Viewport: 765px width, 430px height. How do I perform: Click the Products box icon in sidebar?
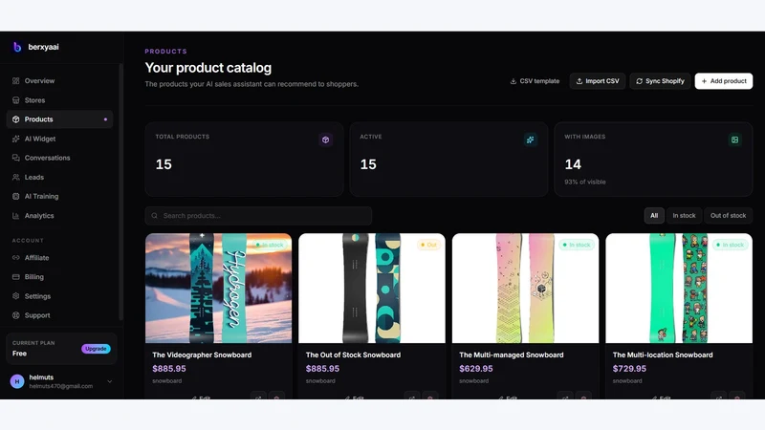[15, 119]
